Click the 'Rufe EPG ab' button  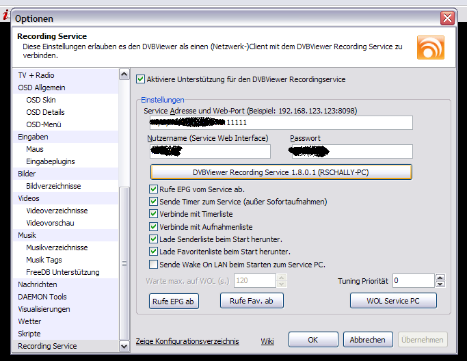point(174,301)
